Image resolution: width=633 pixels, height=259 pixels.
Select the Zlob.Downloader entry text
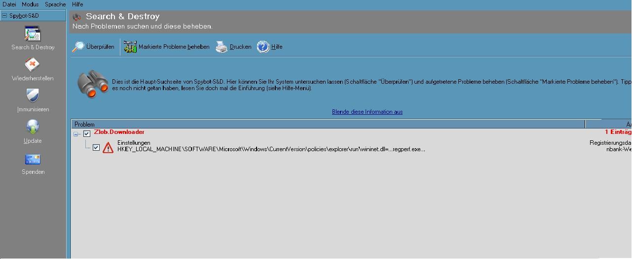coord(119,132)
